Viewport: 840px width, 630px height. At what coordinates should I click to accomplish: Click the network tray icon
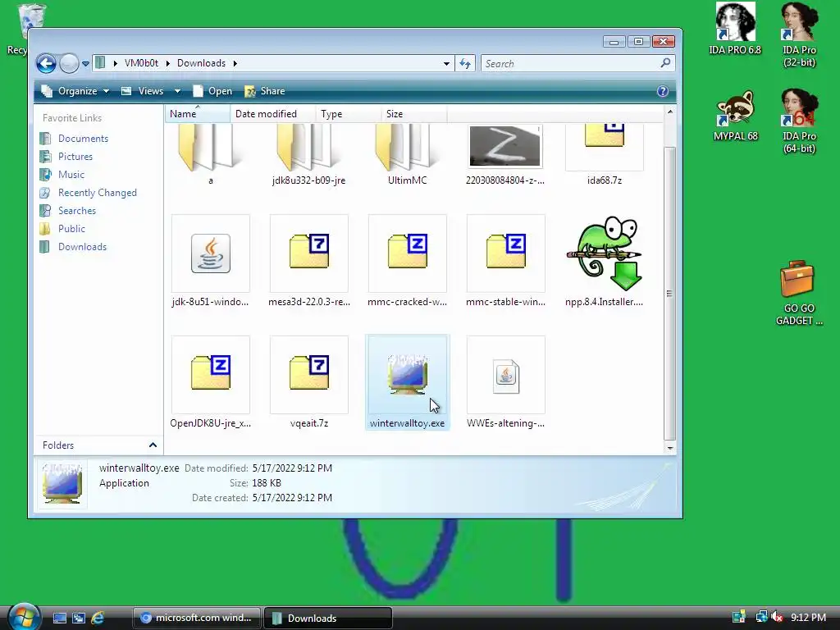[761, 617]
